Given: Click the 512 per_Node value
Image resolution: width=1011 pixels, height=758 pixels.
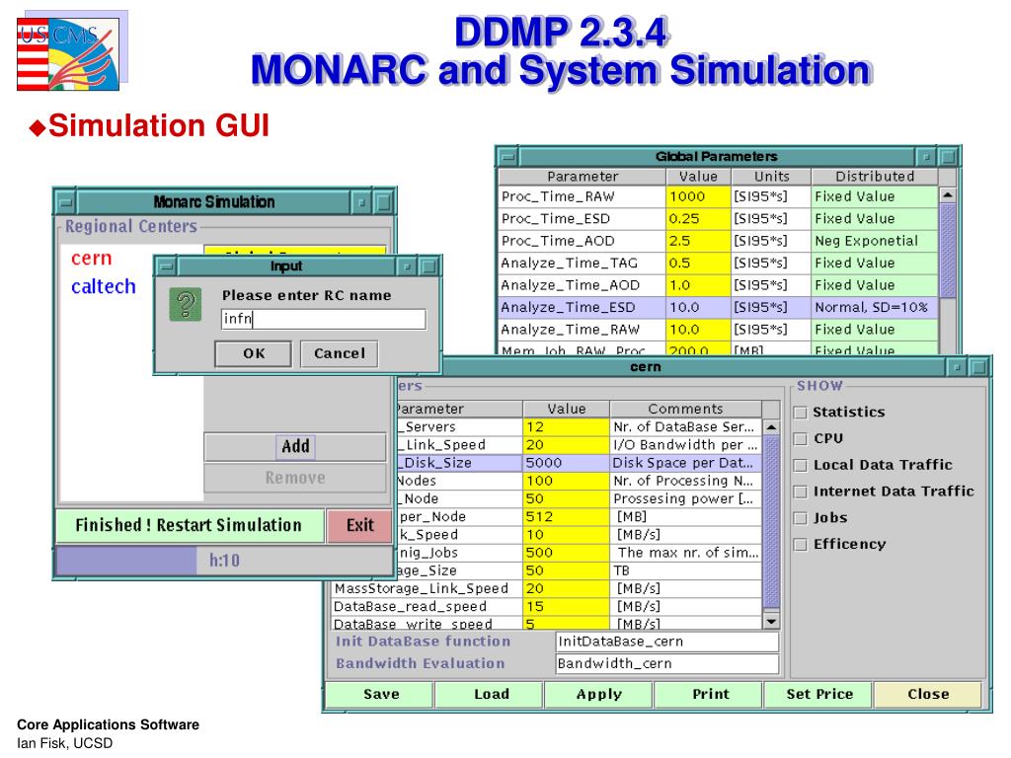Looking at the screenshot, I should pos(566,517).
